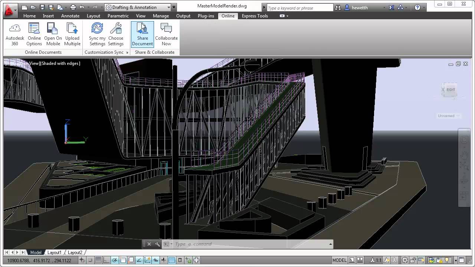Toggle Grid Display in the status bar

pyautogui.click(x=98, y=260)
